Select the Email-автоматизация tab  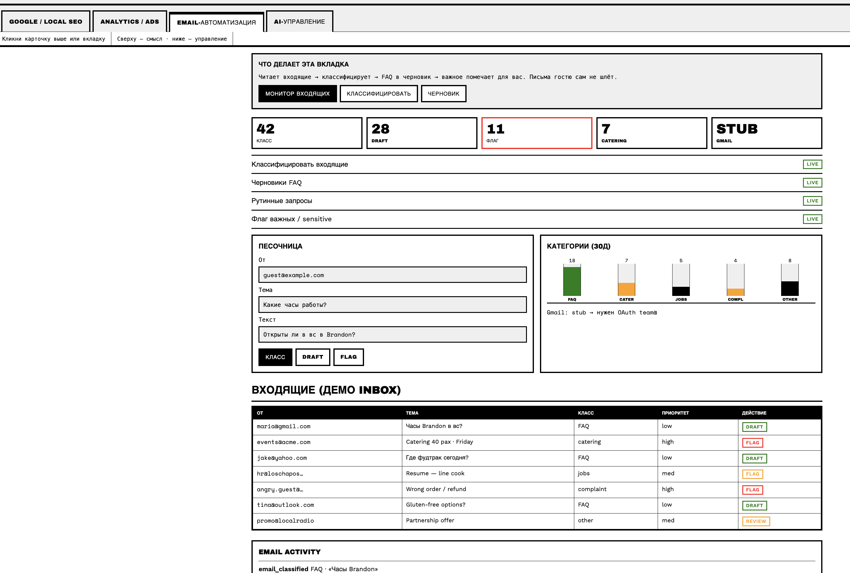click(216, 22)
